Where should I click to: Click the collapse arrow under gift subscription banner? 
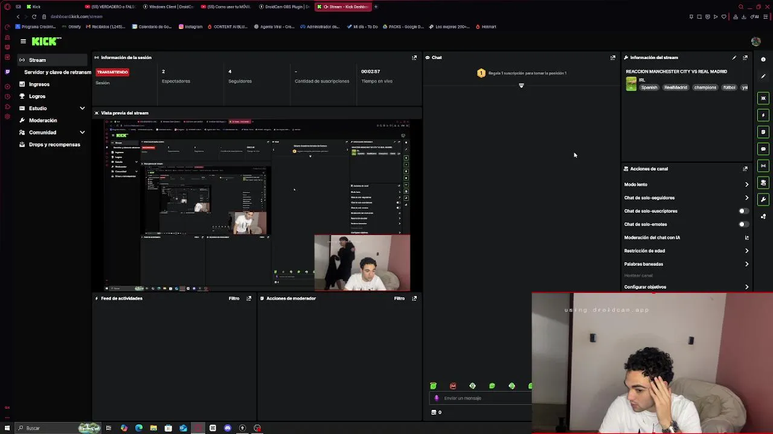(x=521, y=86)
